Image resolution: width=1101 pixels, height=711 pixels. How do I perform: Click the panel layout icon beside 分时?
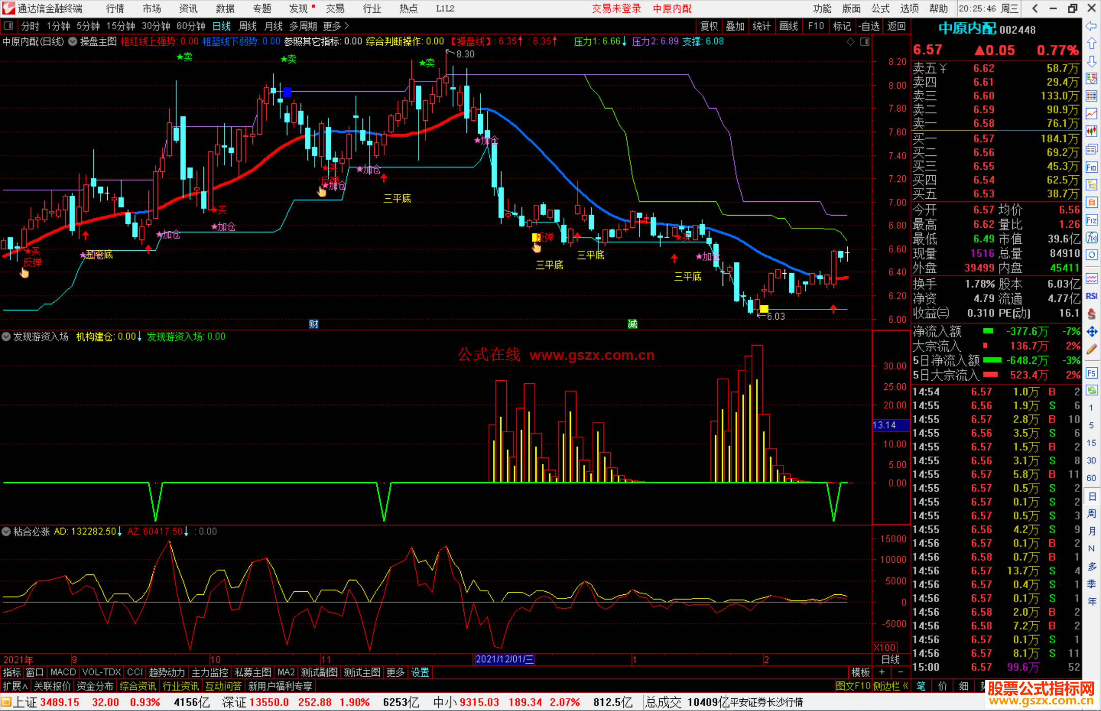click(9, 26)
